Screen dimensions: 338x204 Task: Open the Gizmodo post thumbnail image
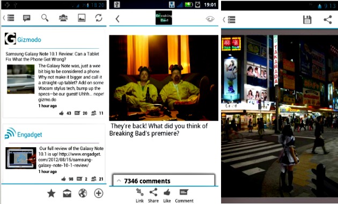pos(21,79)
